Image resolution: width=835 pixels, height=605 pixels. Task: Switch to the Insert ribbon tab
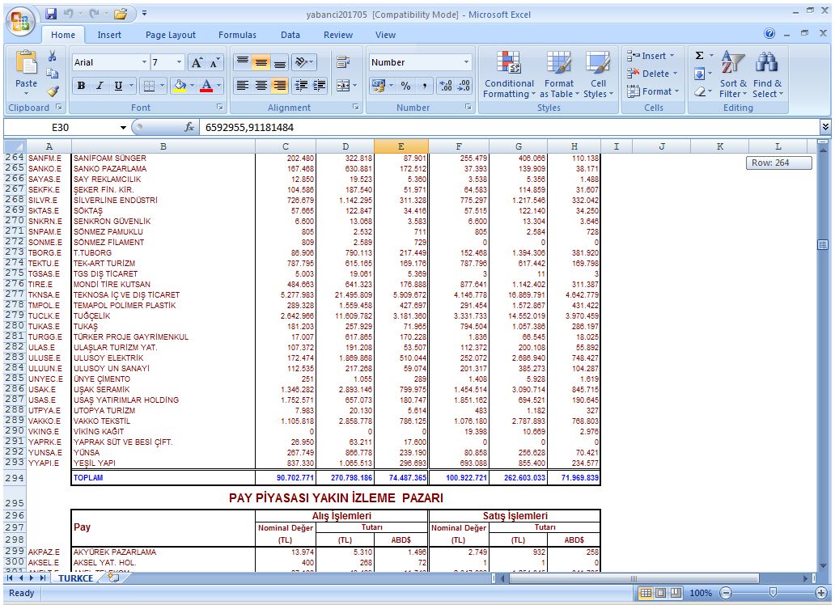point(109,35)
